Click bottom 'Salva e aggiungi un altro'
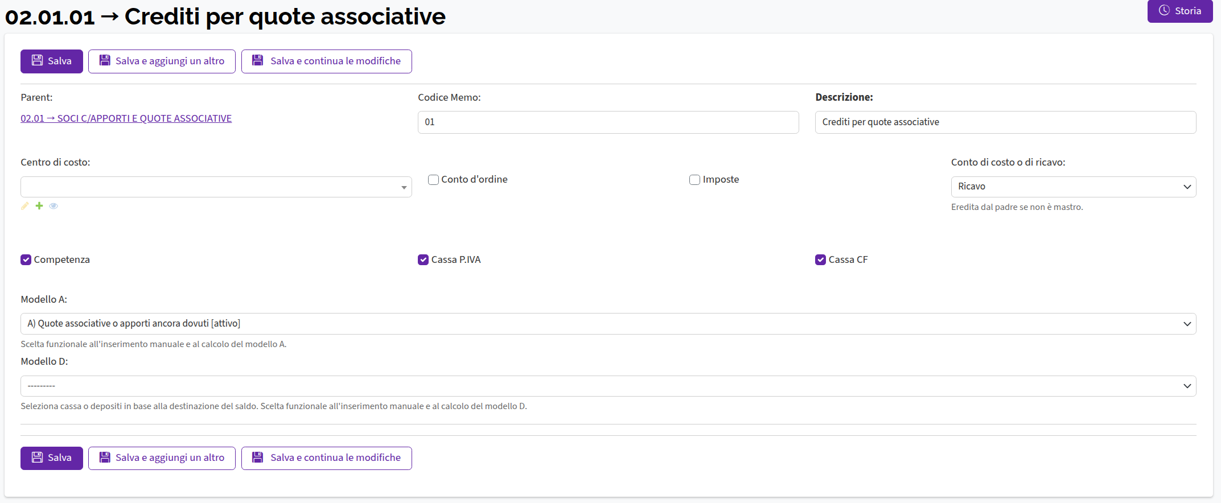1221x503 pixels. click(x=162, y=458)
